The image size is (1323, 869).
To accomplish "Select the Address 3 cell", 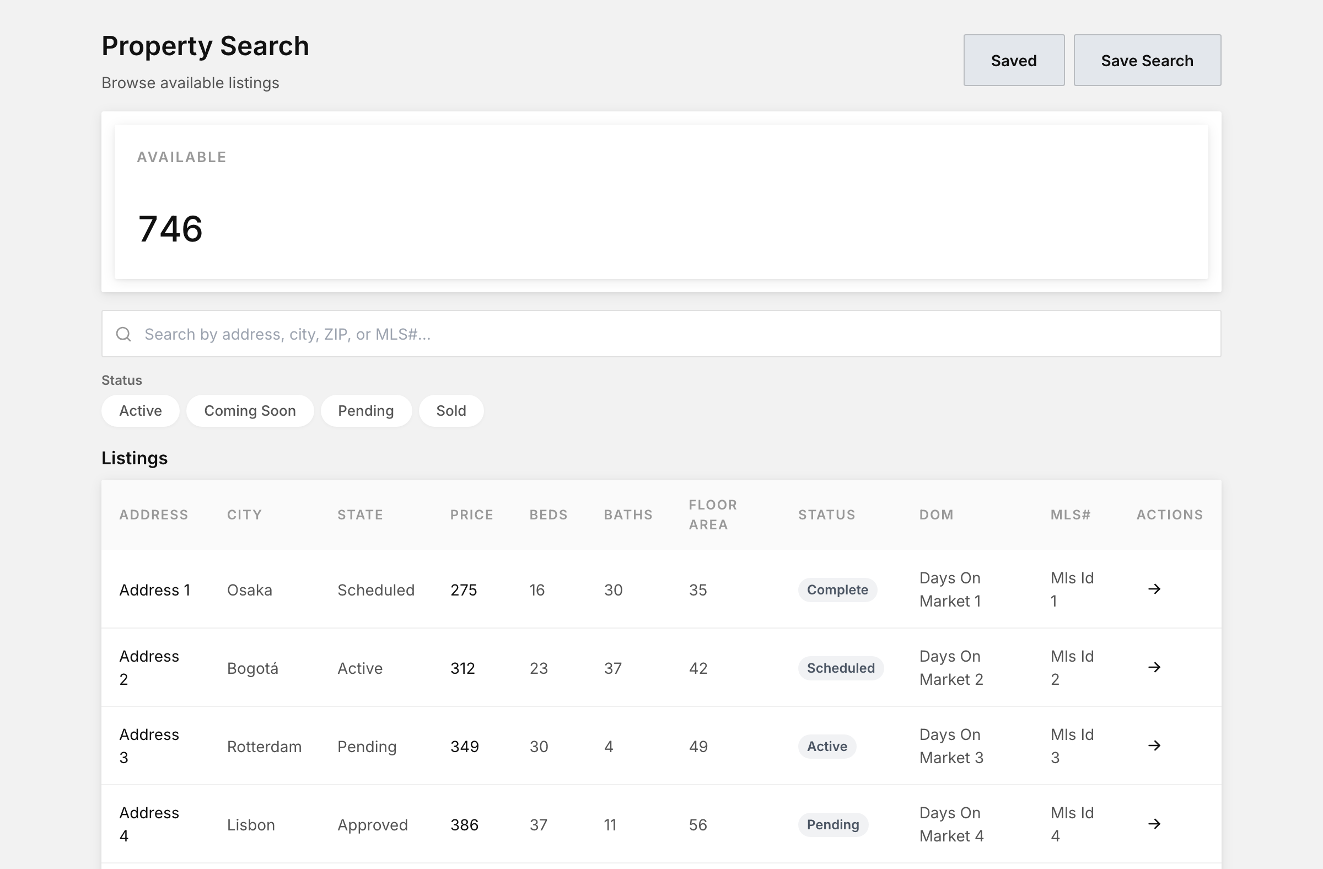I will coord(149,746).
